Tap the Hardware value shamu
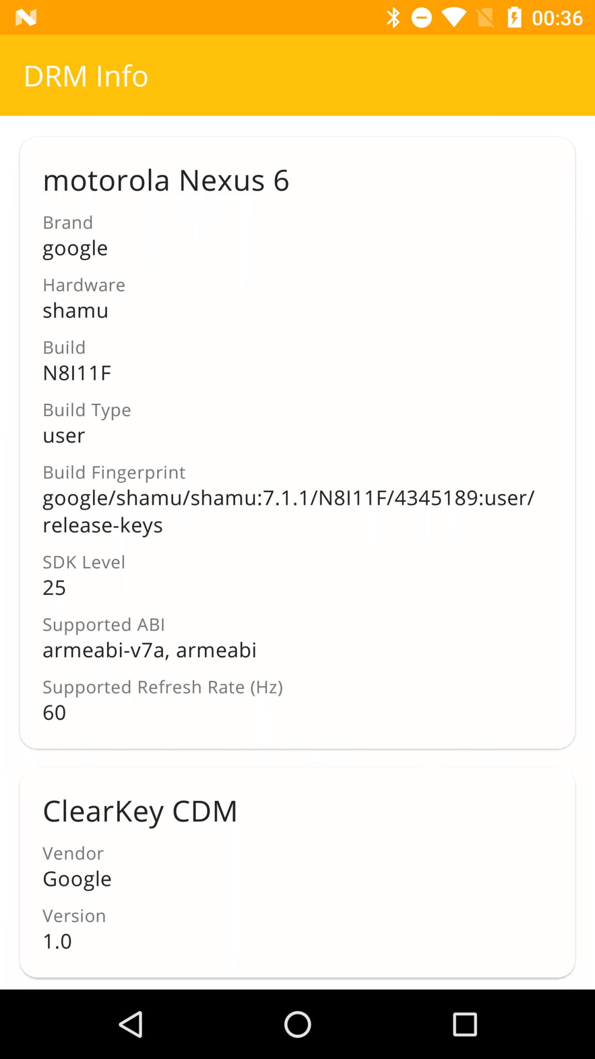Screen dimensions: 595x1059 pyautogui.click(x=75, y=310)
